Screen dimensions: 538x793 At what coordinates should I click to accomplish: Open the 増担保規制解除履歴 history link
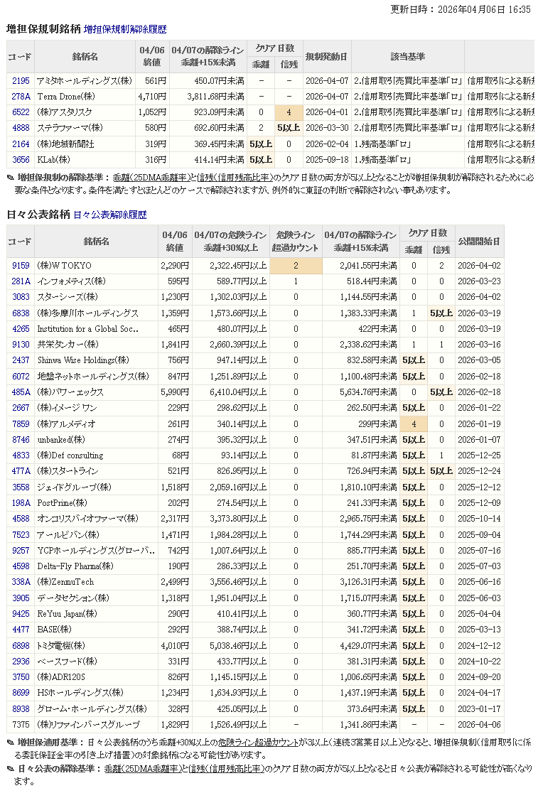click(125, 29)
